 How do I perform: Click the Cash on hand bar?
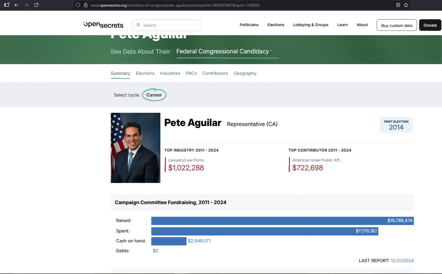[169, 241]
